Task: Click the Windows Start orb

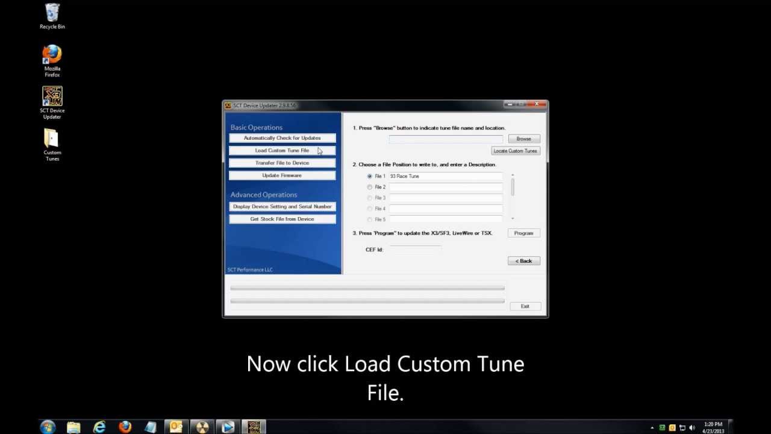Action: [x=48, y=427]
